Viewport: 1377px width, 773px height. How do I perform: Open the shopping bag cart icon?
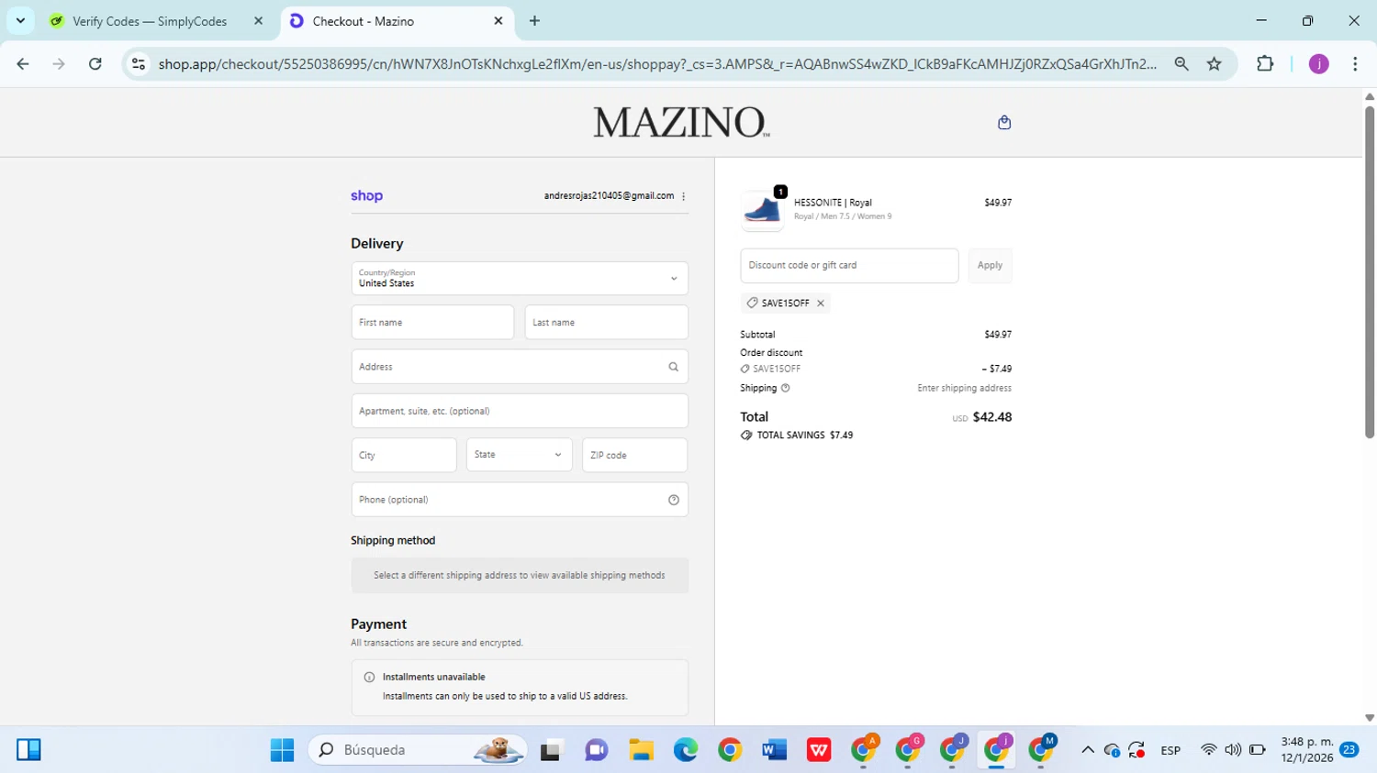[1004, 122]
